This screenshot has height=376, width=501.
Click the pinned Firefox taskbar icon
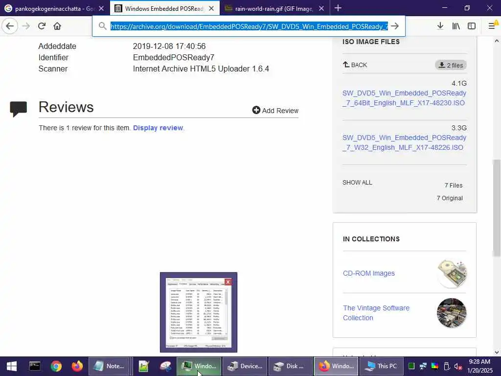(77, 366)
